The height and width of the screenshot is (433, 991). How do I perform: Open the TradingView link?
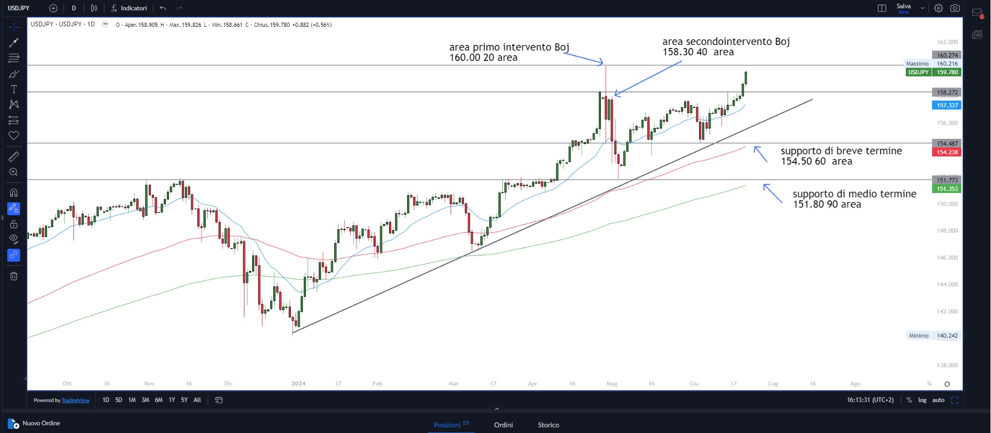pos(75,400)
